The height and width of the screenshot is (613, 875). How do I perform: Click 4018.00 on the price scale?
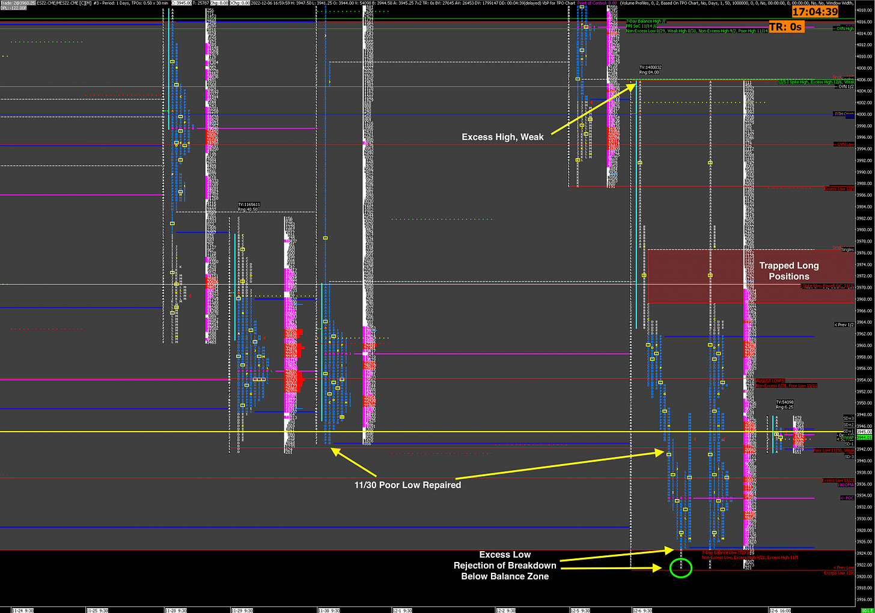tap(864, 10)
